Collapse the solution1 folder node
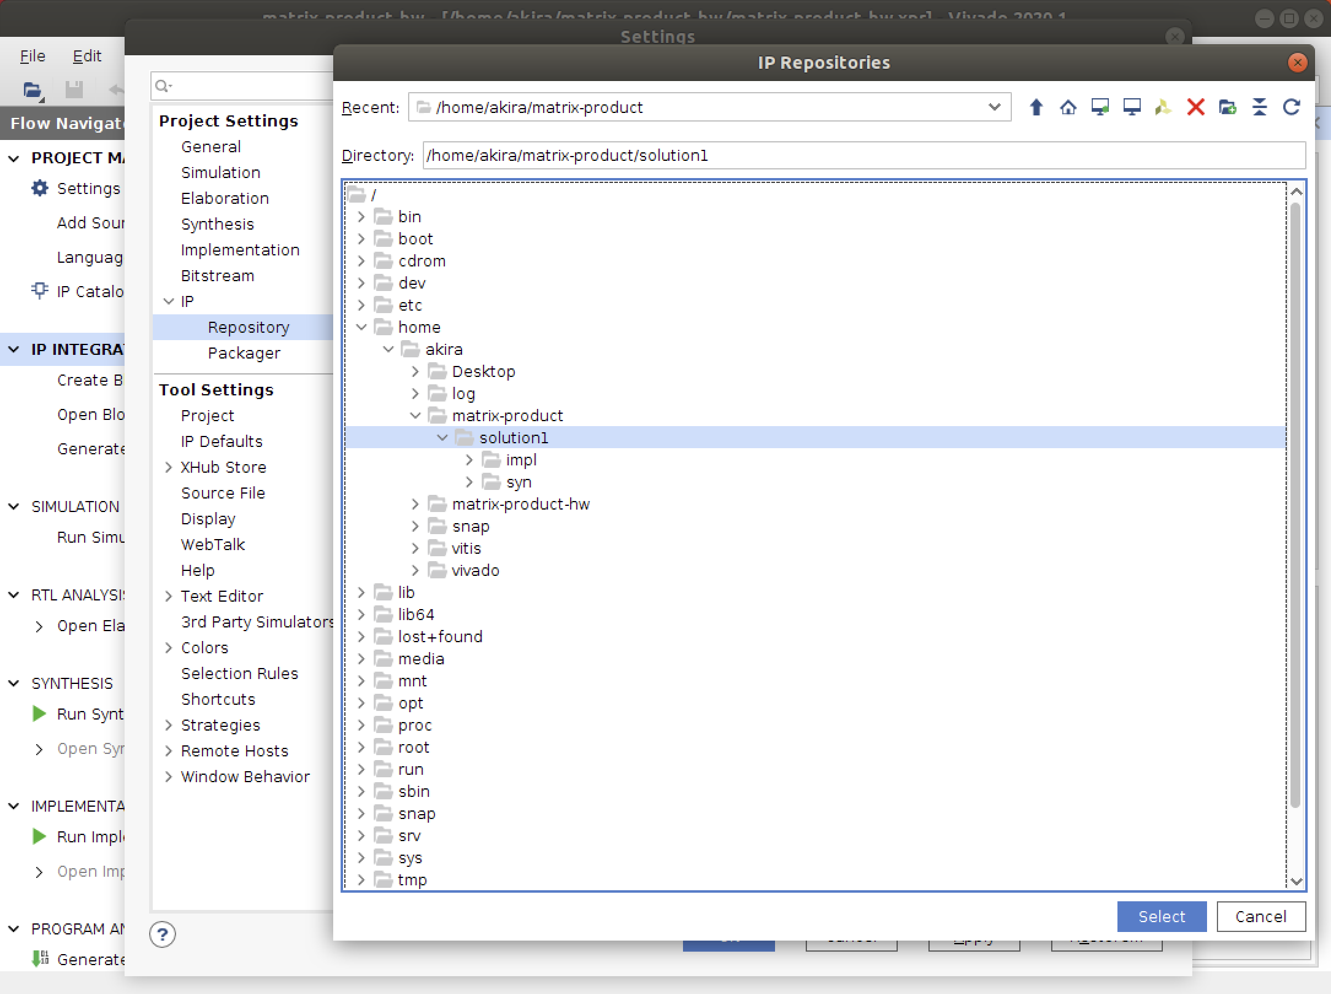This screenshot has width=1331, height=994. click(x=442, y=438)
